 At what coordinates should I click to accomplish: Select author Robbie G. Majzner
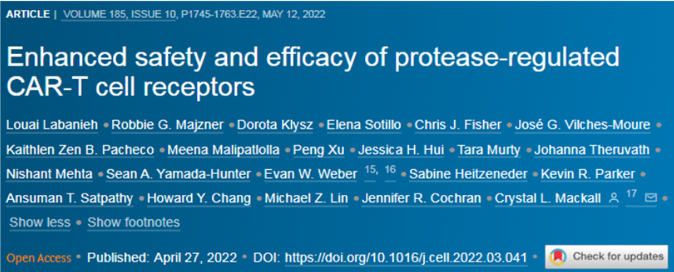click(168, 126)
